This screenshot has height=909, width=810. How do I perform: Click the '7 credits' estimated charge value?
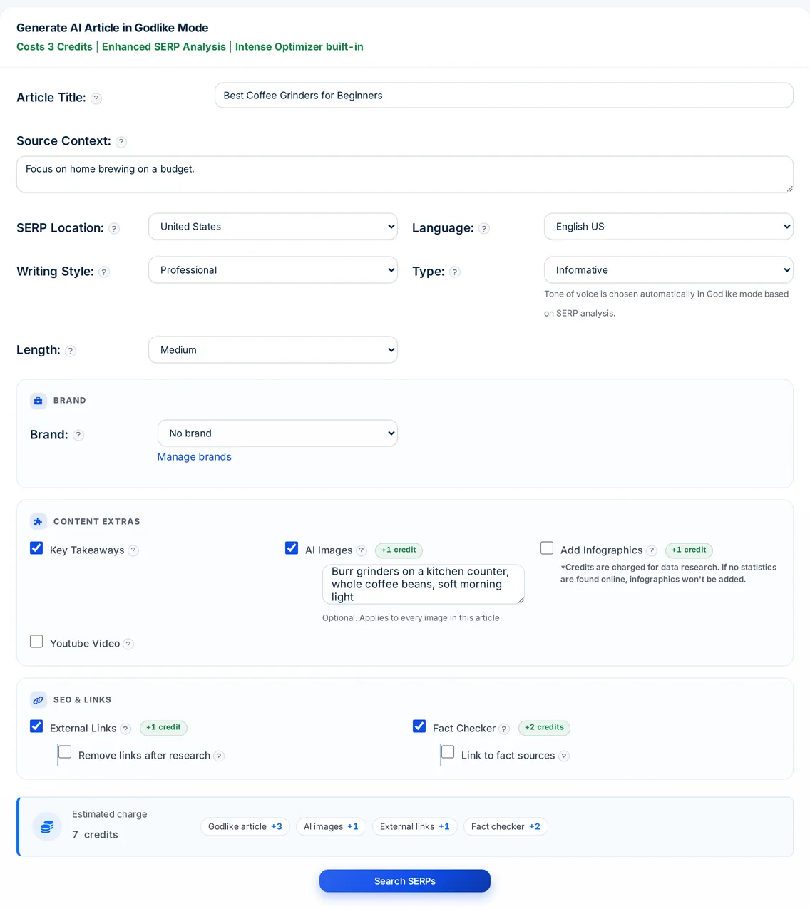click(95, 835)
